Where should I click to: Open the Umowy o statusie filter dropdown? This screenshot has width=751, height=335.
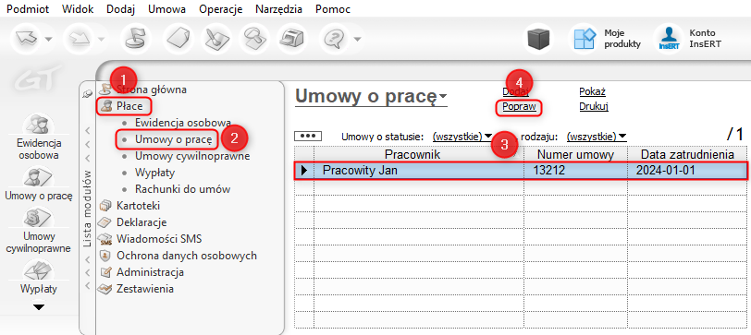pyautogui.click(x=462, y=137)
